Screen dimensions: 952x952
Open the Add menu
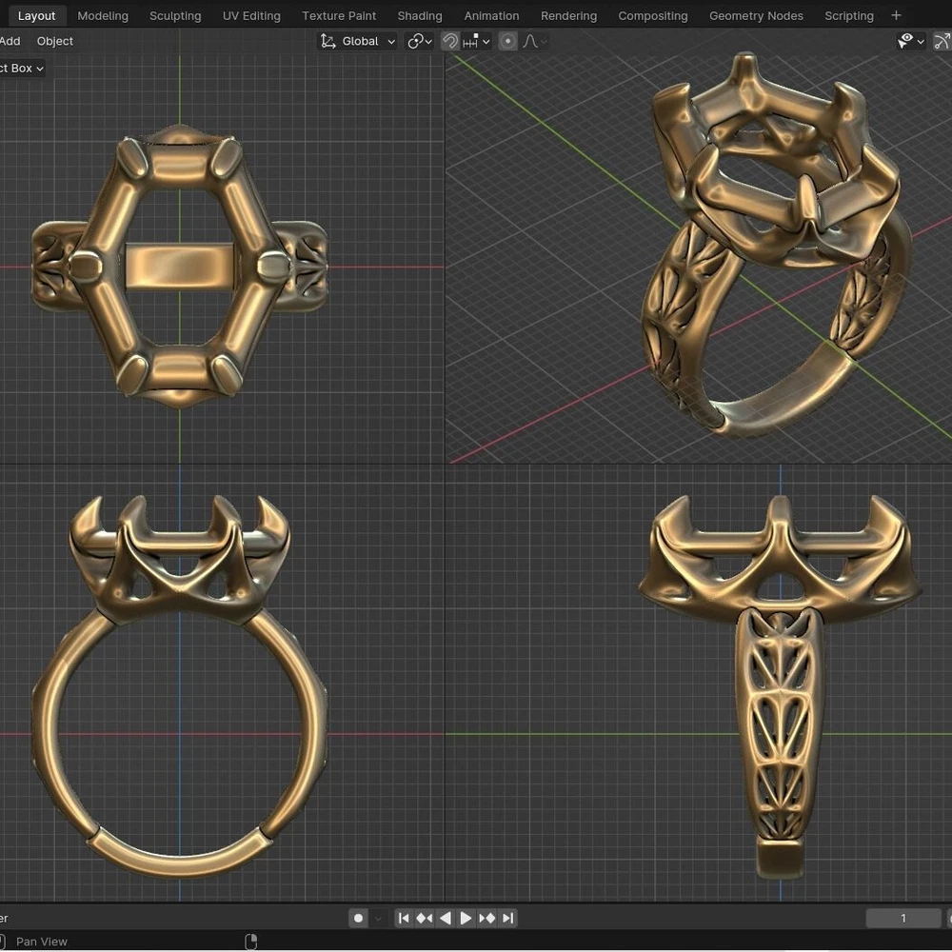pyautogui.click(x=10, y=41)
